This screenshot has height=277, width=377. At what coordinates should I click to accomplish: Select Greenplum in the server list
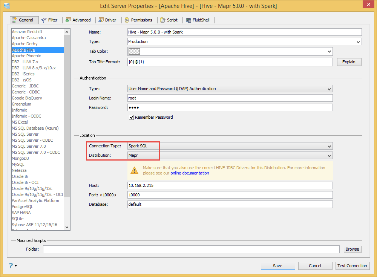[x=38, y=104]
